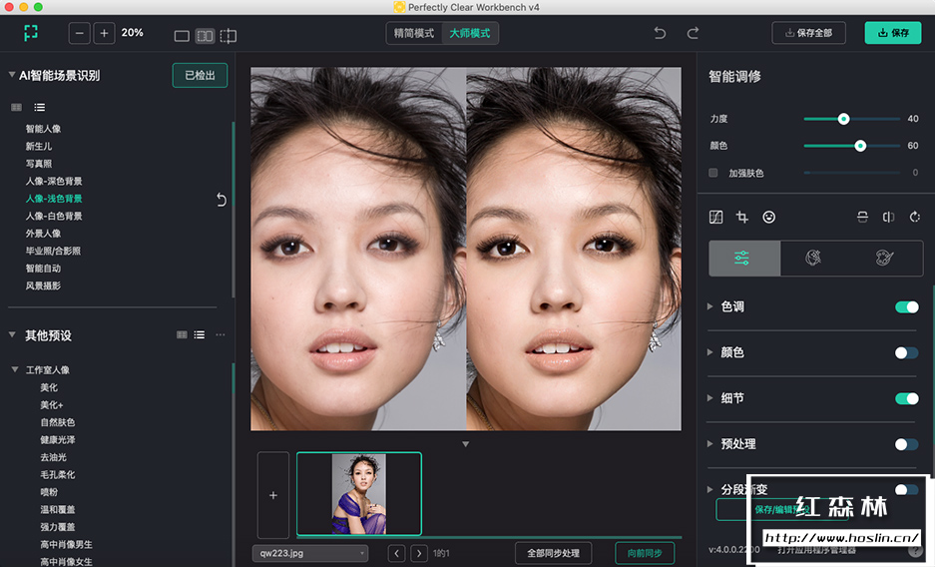Click the 全部同步处理 button
Screen dimensions: 935x567
point(553,553)
